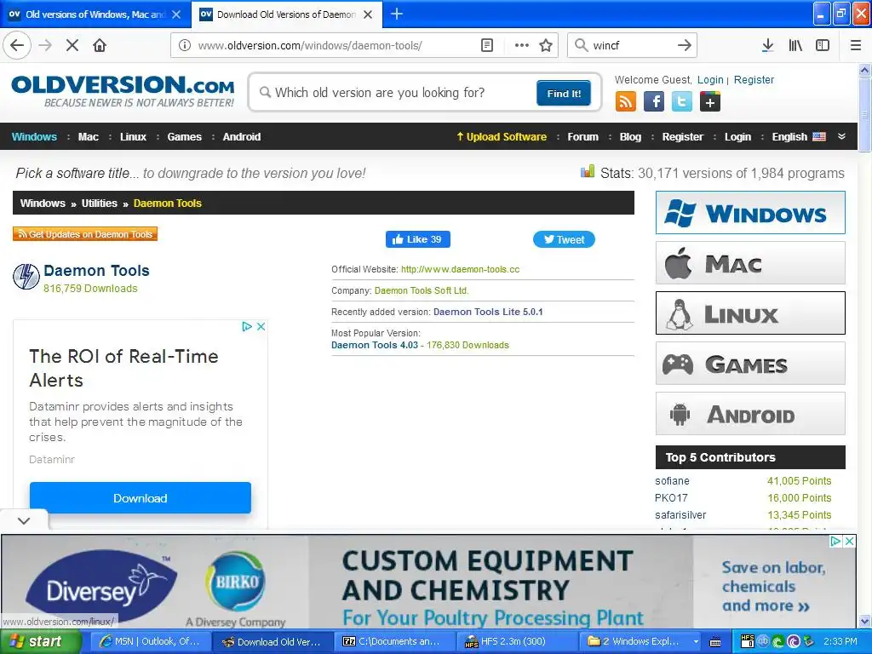Open AdChoices icon on Dataminr ad
Image resolution: width=872 pixels, height=654 pixels.
tap(247, 326)
